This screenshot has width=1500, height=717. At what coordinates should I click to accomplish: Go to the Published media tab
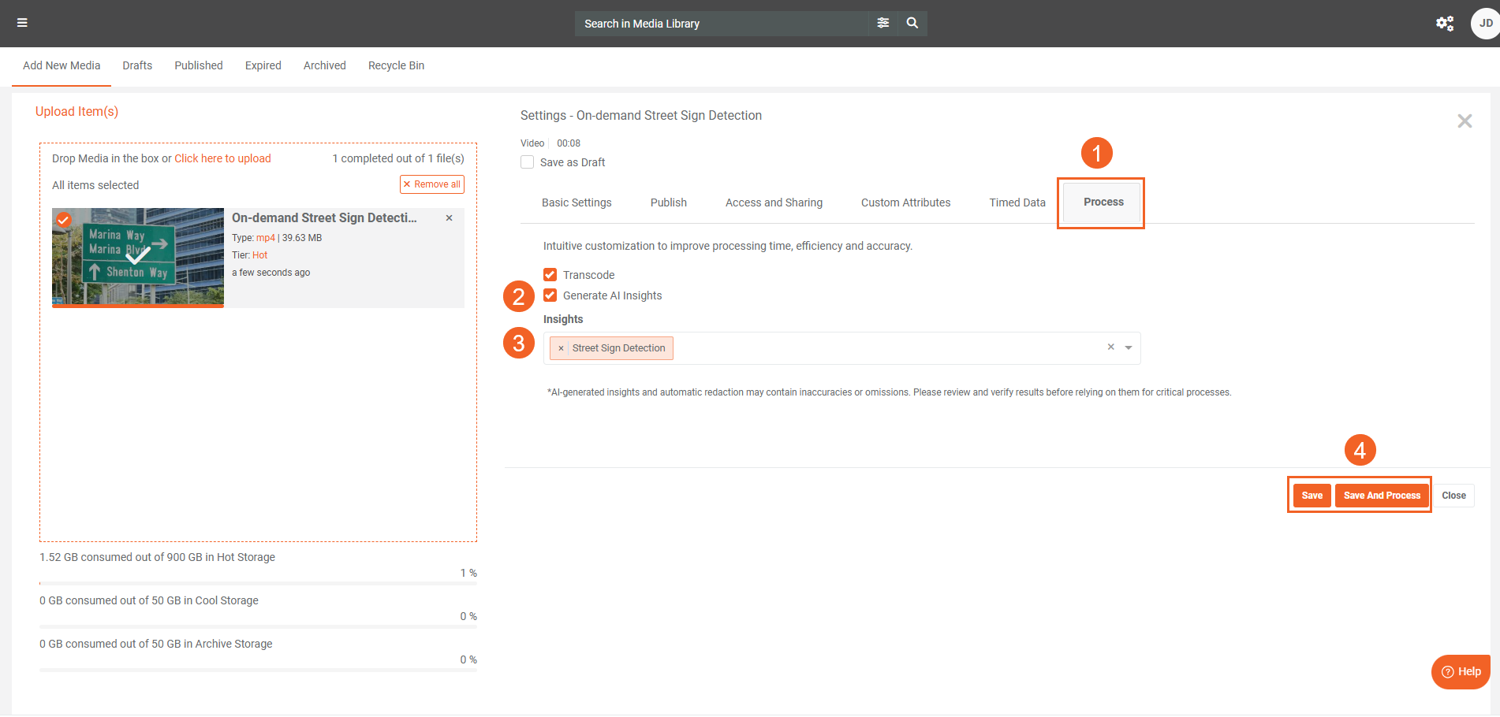198,65
